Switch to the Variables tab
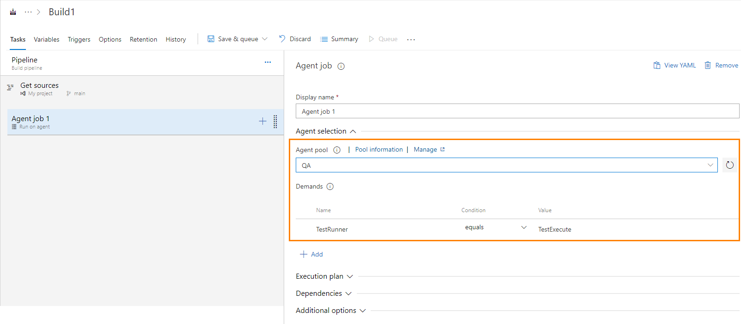The width and height of the screenshot is (741, 324). pos(46,40)
